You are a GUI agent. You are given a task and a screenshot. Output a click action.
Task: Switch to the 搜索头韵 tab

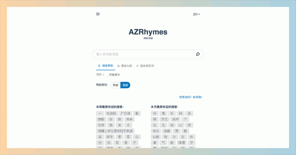coord(125,66)
